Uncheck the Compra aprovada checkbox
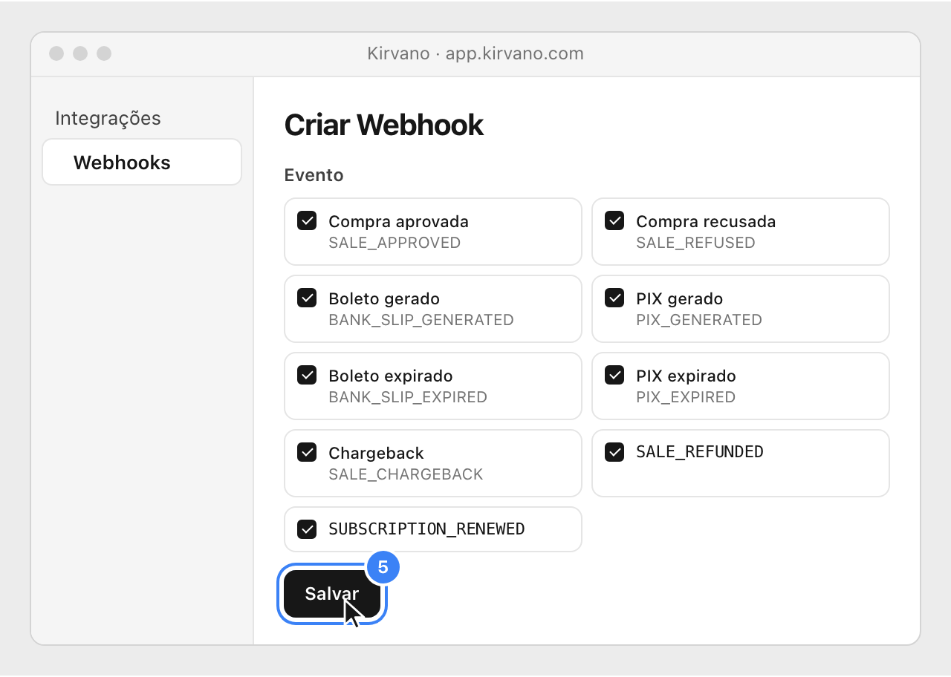Viewport: 951px width, 677px height. 307,220
